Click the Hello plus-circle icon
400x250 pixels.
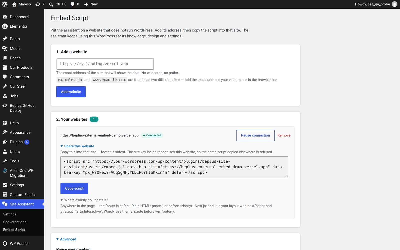pyautogui.click(x=5, y=123)
